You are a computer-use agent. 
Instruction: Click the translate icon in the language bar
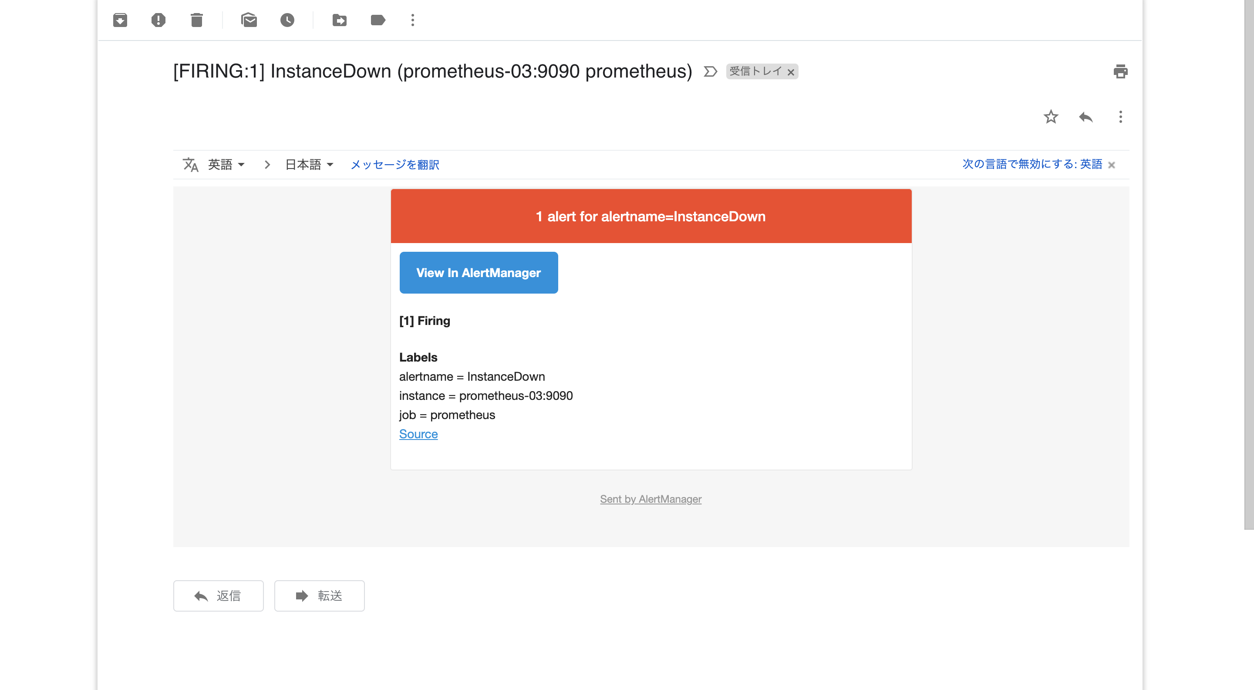coord(190,165)
